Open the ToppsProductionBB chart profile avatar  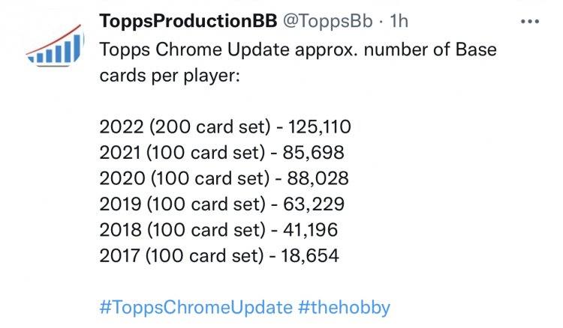[55, 45]
